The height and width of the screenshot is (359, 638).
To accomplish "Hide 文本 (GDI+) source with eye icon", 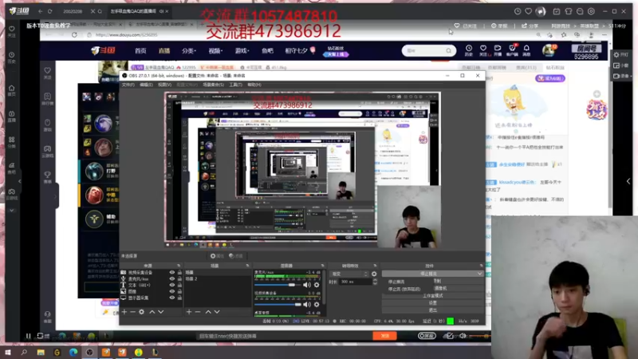I will [x=171, y=285].
